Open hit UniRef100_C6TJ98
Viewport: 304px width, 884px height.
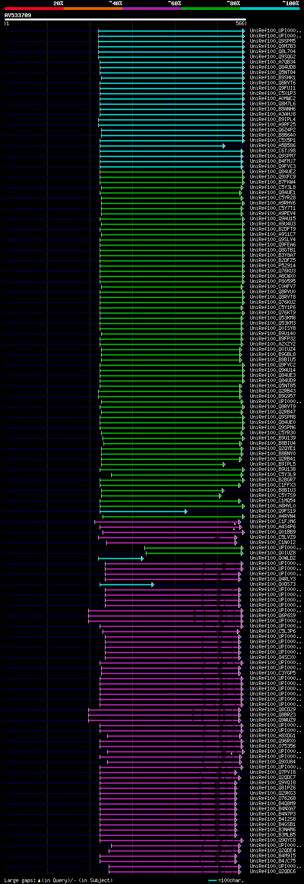point(273,151)
